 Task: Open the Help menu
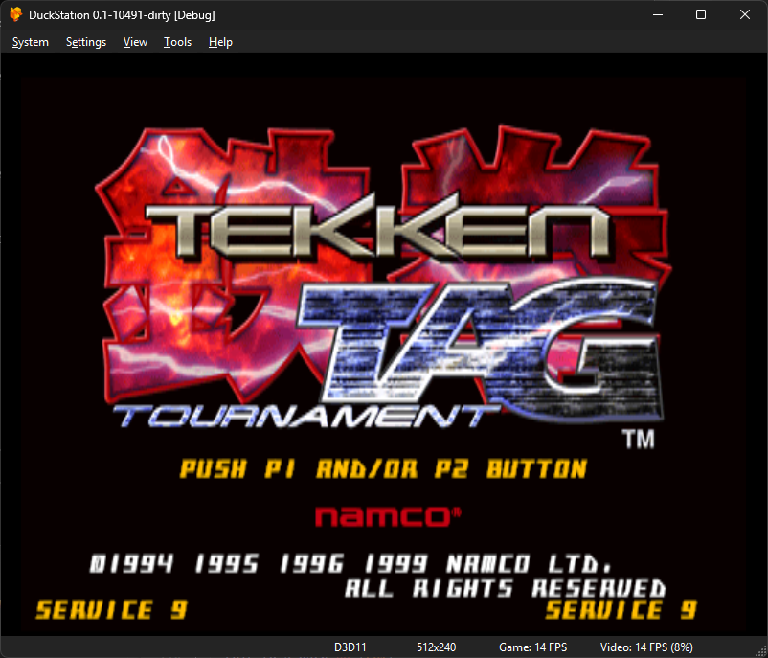tap(220, 42)
